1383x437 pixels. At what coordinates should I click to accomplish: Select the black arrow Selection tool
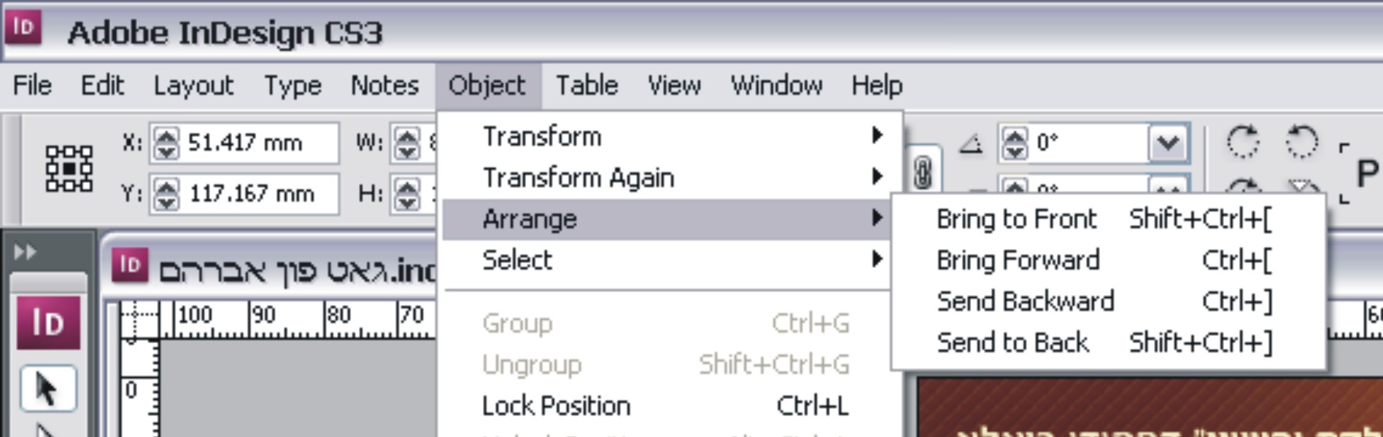click(47, 389)
